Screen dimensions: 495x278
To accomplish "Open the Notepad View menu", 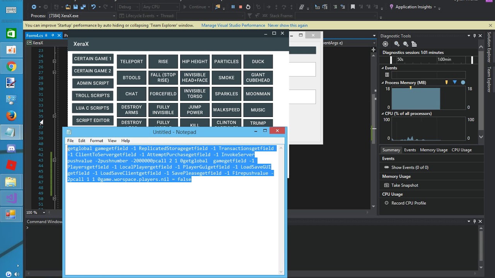I will (112, 141).
